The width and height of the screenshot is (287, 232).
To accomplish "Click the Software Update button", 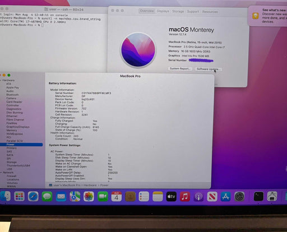I will coord(209,69).
